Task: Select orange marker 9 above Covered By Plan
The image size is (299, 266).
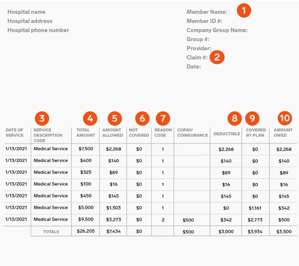Action: coord(252,119)
